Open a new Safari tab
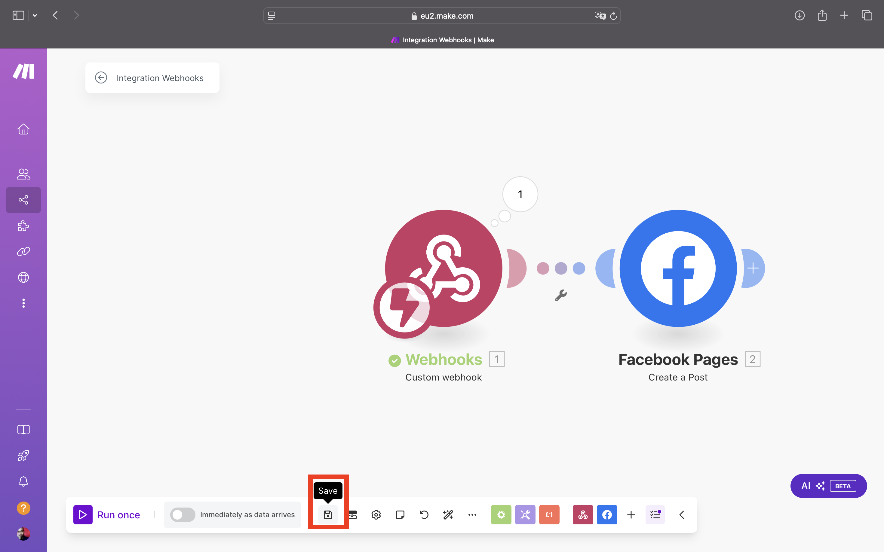The width and height of the screenshot is (884, 552). [x=844, y=15]
